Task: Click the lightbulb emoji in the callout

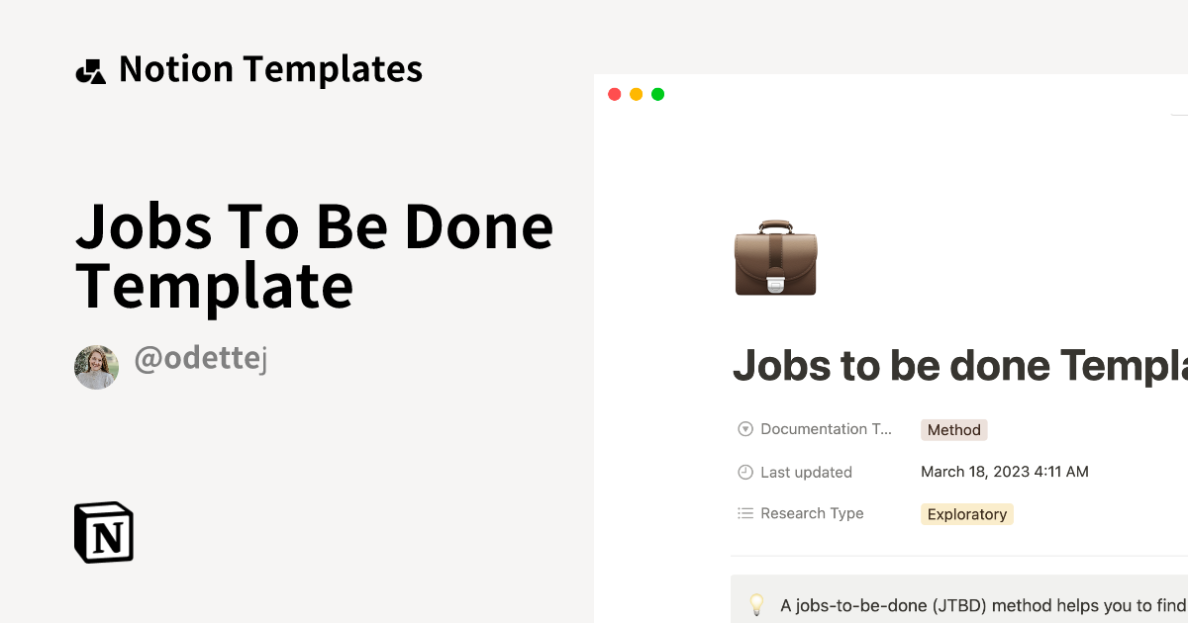Action: pos(757,603)
